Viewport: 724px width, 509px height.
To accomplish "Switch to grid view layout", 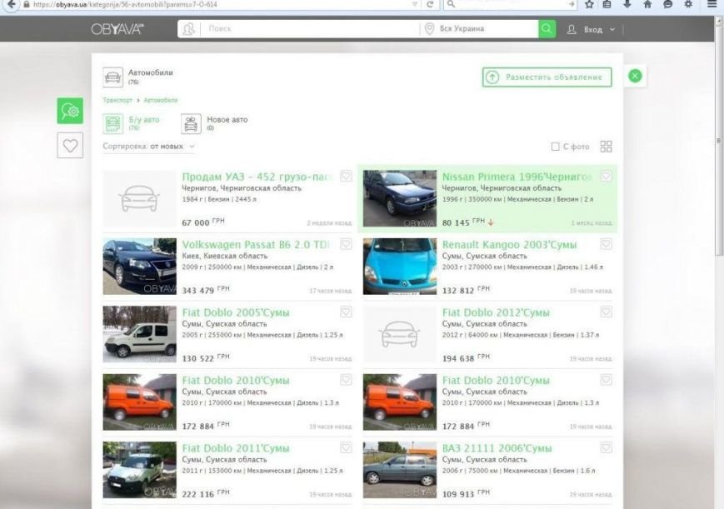I will pyautogui.click(x=606, y=147).
